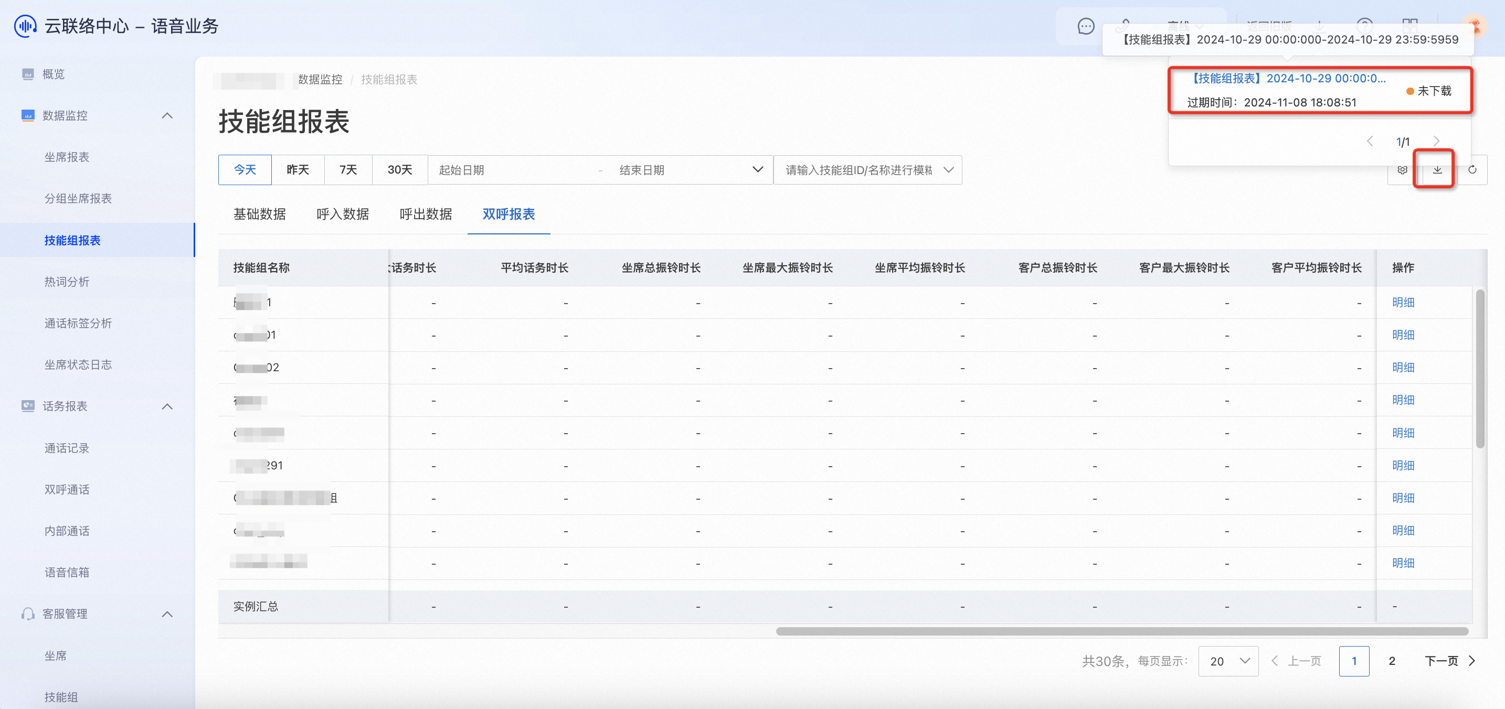1505x709 pixels.
Task: Click the 实例汇总 summary row label
Action: click(256, 606)
